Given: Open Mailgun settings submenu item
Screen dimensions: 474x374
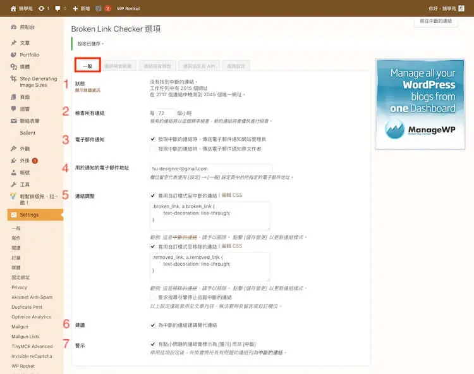Looking at the screenshot, I should [20, 327].
